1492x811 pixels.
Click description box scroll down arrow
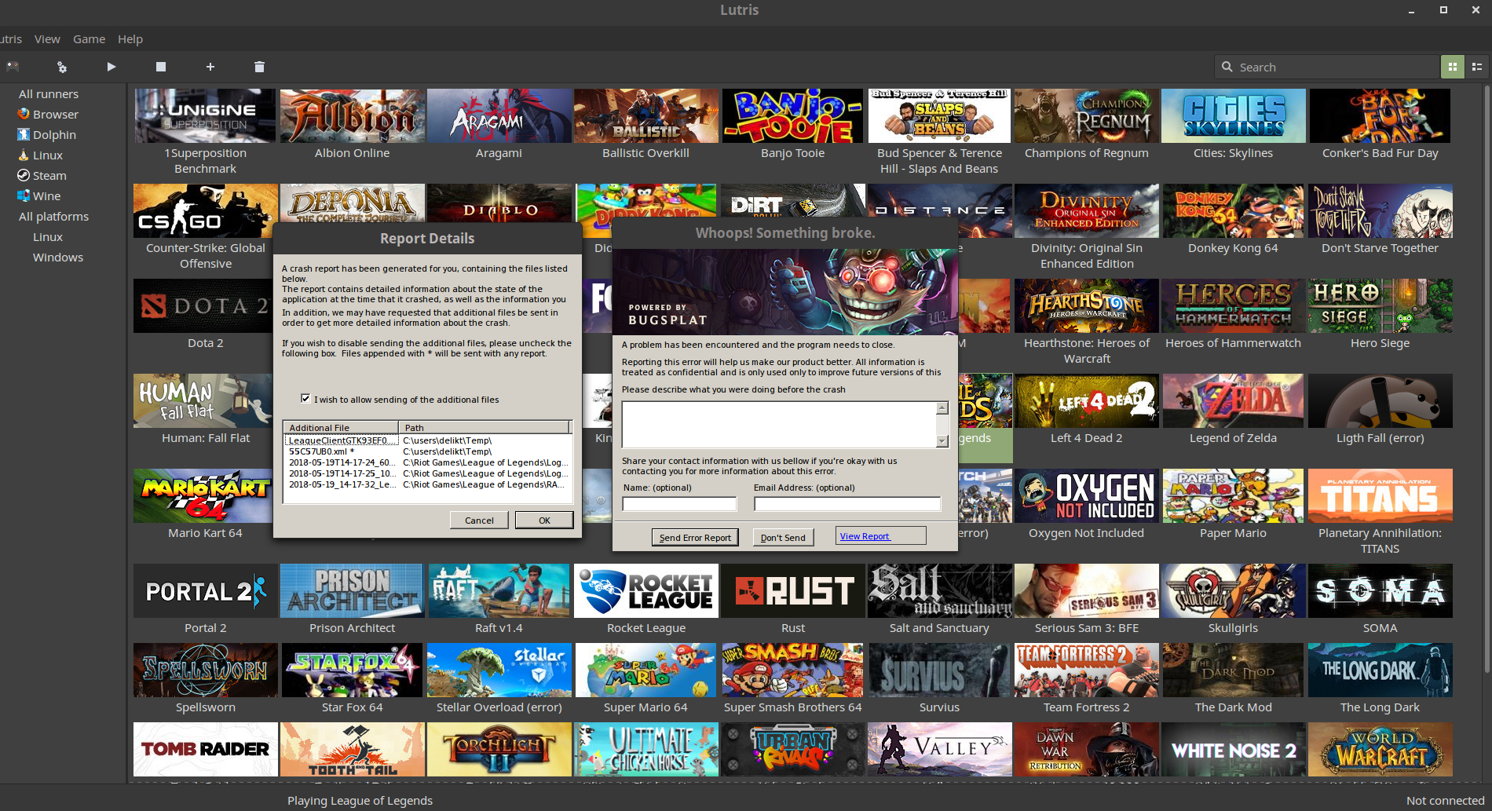[942, 441]
